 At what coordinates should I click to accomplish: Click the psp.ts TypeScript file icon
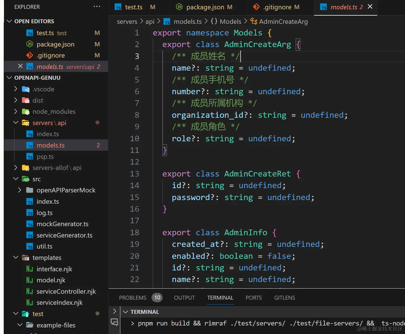(30, 157)
